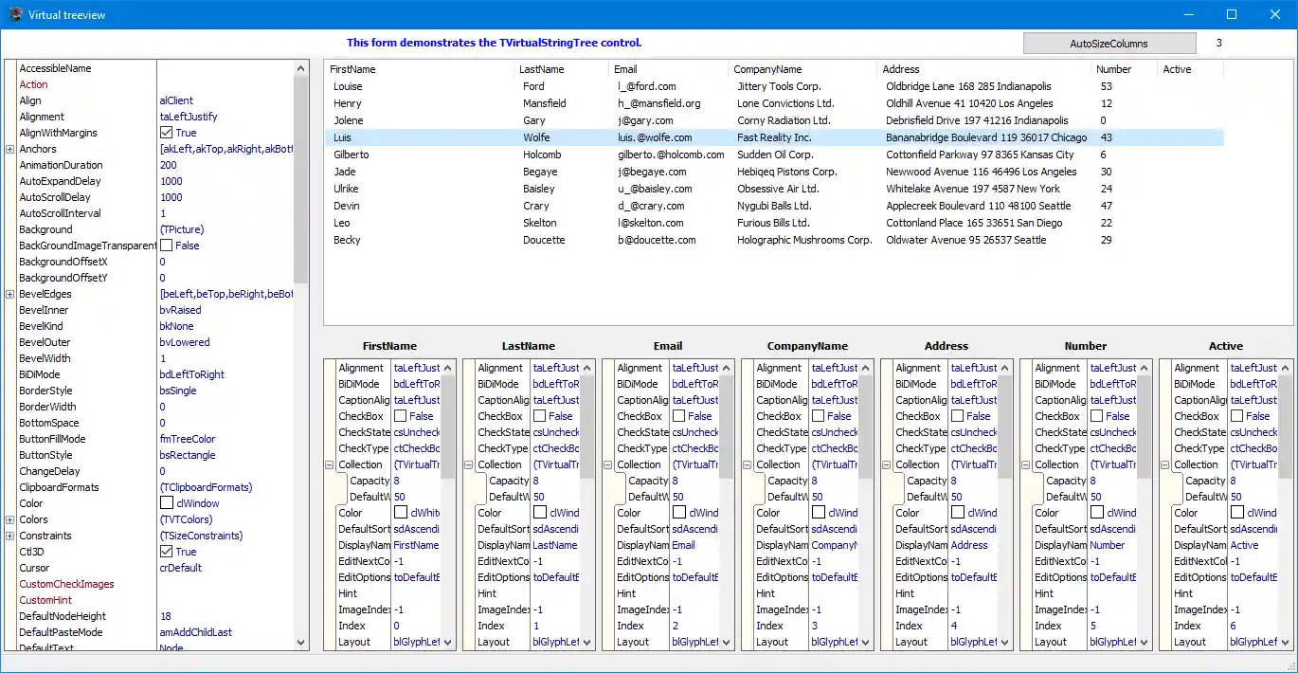This screenshot has height=673, width=1298.
Task: Click the Virtual treeview application icon
Action: pos(13,14)
